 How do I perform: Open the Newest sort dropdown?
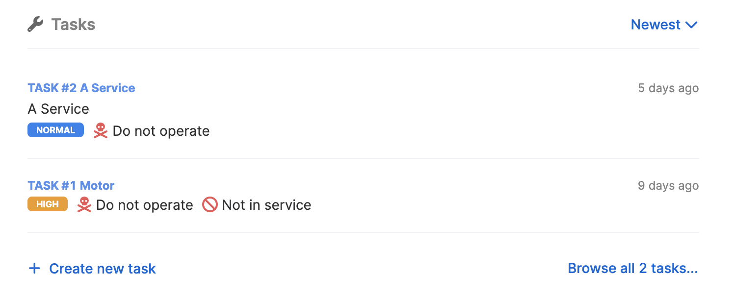[664, 25]
